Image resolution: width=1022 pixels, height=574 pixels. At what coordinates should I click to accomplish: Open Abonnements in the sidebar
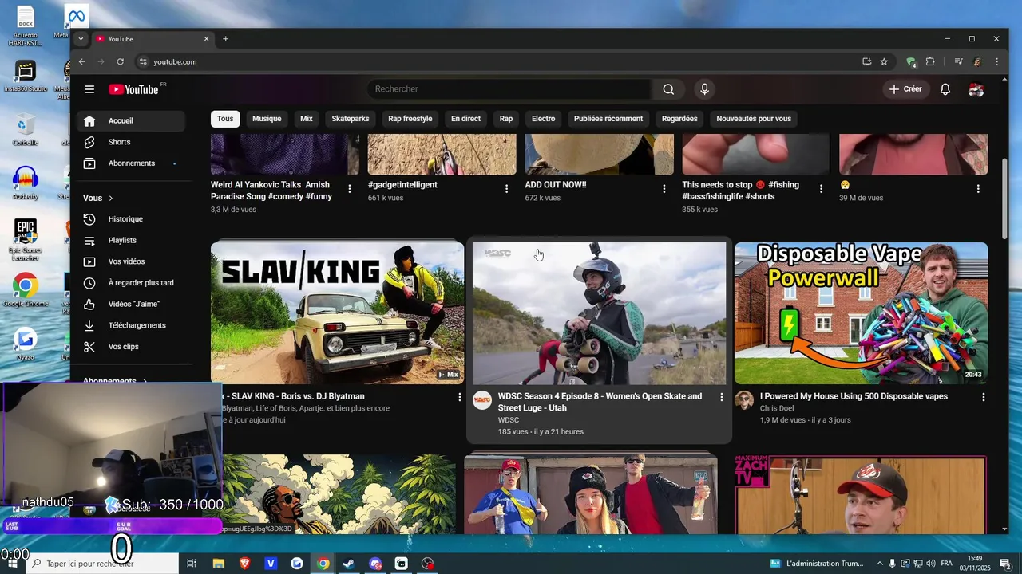click(131, 163)
